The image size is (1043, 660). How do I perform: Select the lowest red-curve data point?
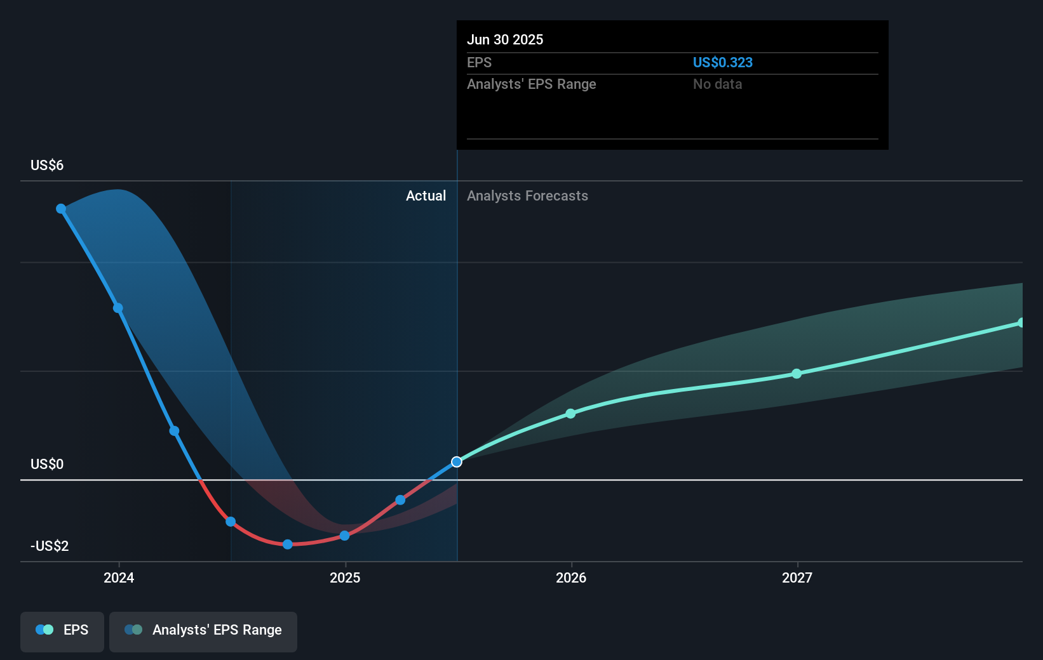(288, 544)
